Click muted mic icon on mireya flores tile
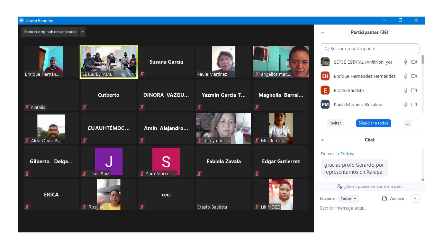 click(x=199, y=140)
